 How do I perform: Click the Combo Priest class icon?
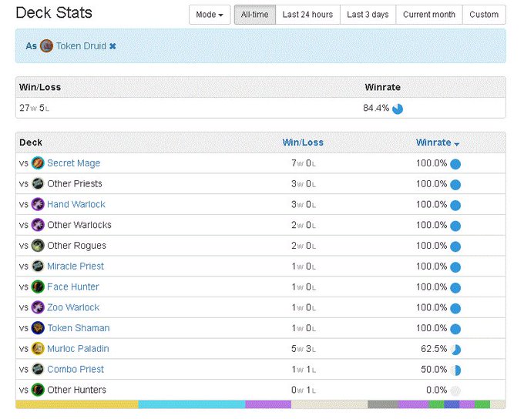point(38,369)
